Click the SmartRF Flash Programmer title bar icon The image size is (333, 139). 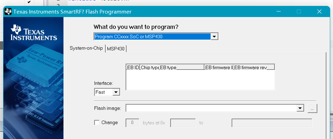pos(8,11)
